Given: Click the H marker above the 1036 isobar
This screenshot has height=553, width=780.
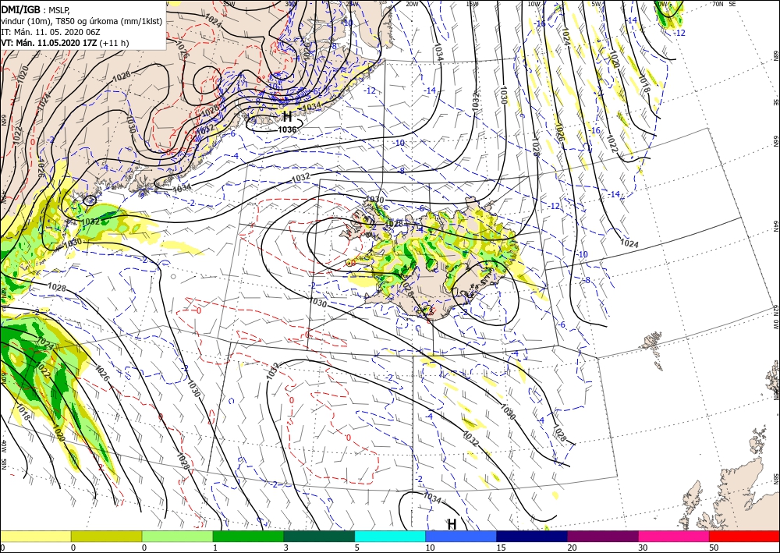Looking at the screenshot, I should [x=287, y=116].
